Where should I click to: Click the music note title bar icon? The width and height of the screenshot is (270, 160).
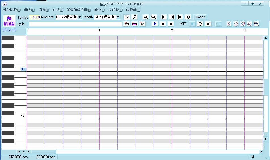(x=5, y=4)
